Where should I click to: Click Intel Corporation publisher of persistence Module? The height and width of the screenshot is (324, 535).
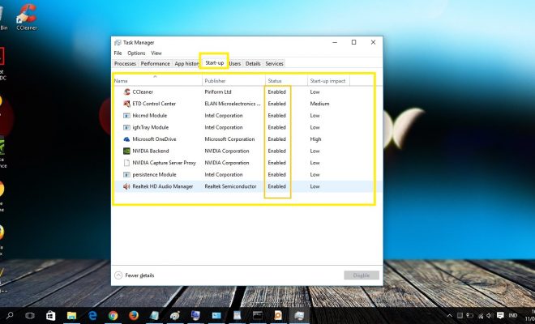click(224, 175)
